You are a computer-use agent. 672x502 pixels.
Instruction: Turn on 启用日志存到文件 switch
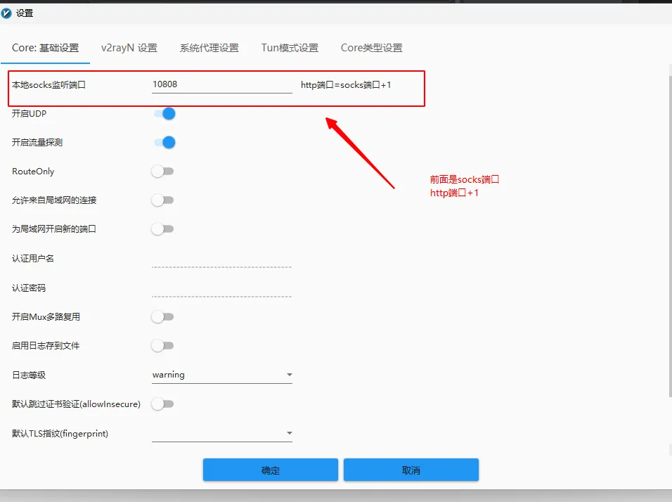tap(162, 346)
